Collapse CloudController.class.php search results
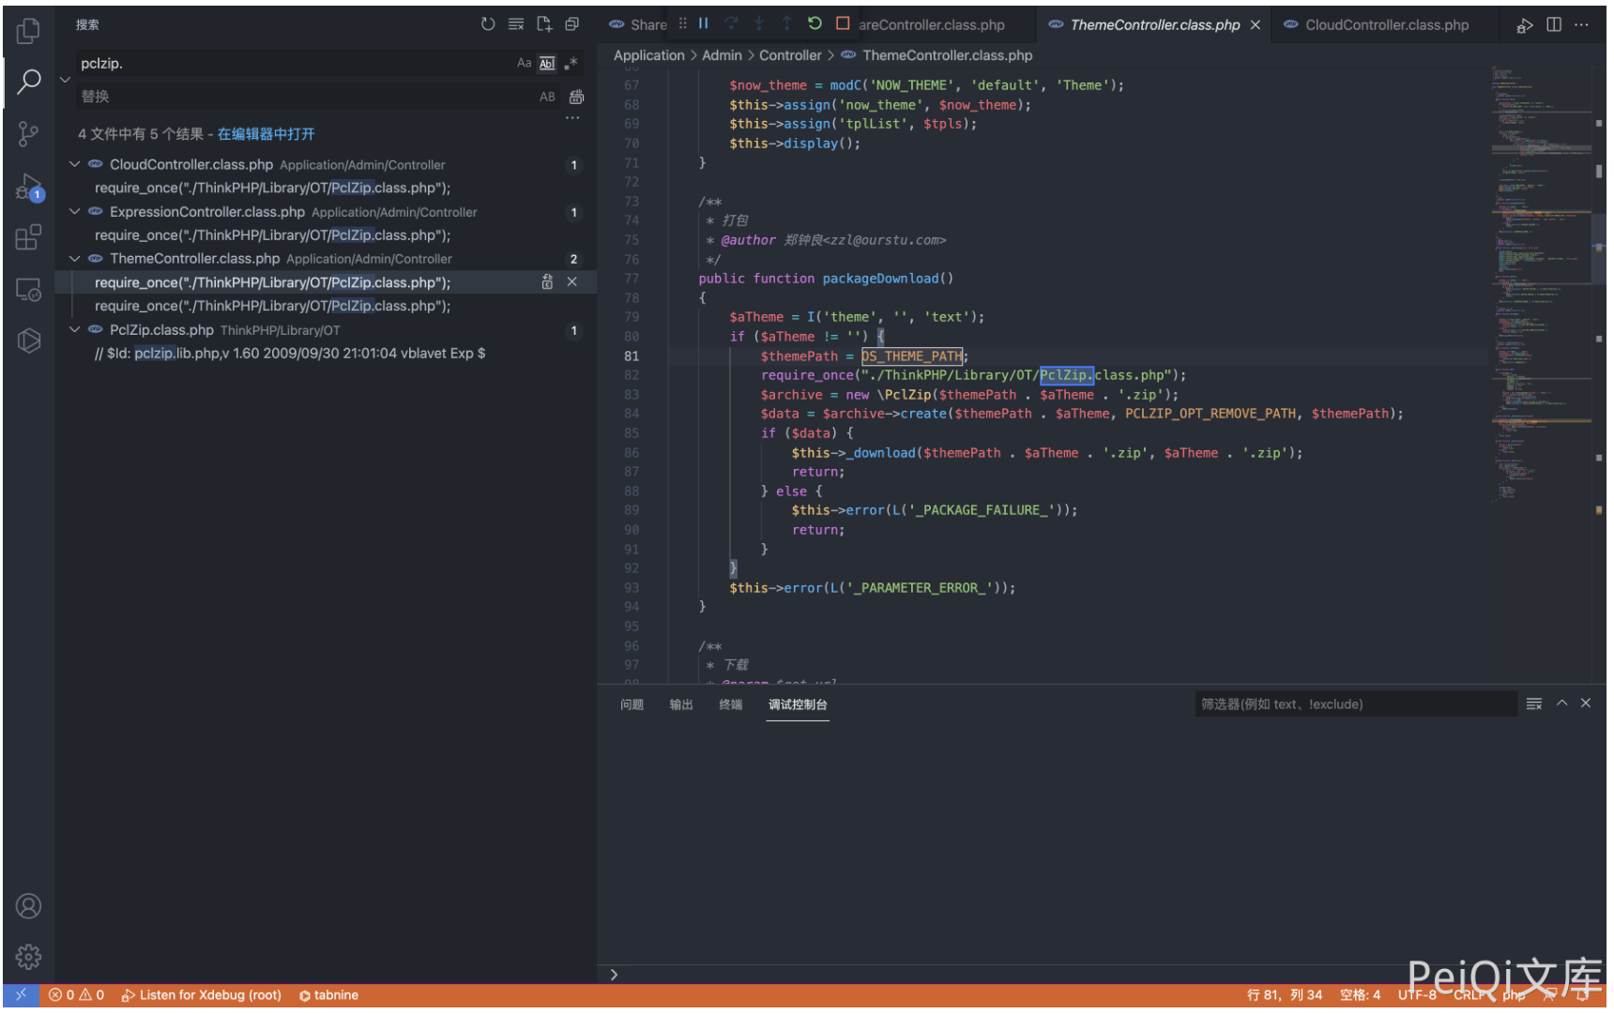Viewport: 1614px width, 1014px height. tap(75, 164)
